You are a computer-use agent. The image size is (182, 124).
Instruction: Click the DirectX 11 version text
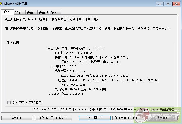coord(77,94)
